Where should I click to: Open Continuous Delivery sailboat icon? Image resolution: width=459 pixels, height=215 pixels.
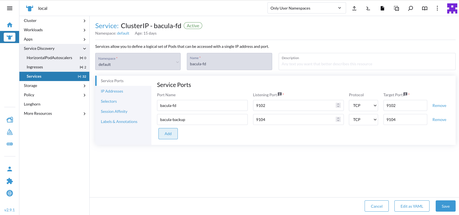[10, 132]
